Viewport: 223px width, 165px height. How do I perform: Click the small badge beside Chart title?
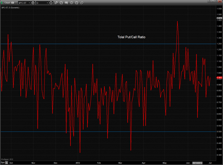click(x=12, y=3)
